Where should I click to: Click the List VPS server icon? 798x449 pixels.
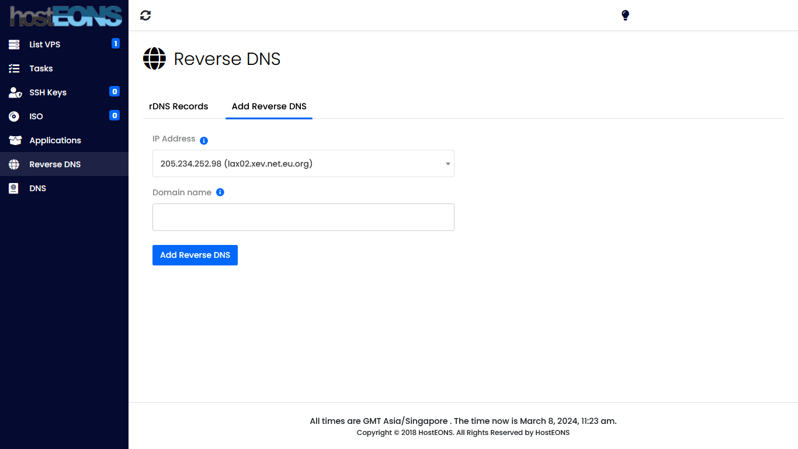14,44
